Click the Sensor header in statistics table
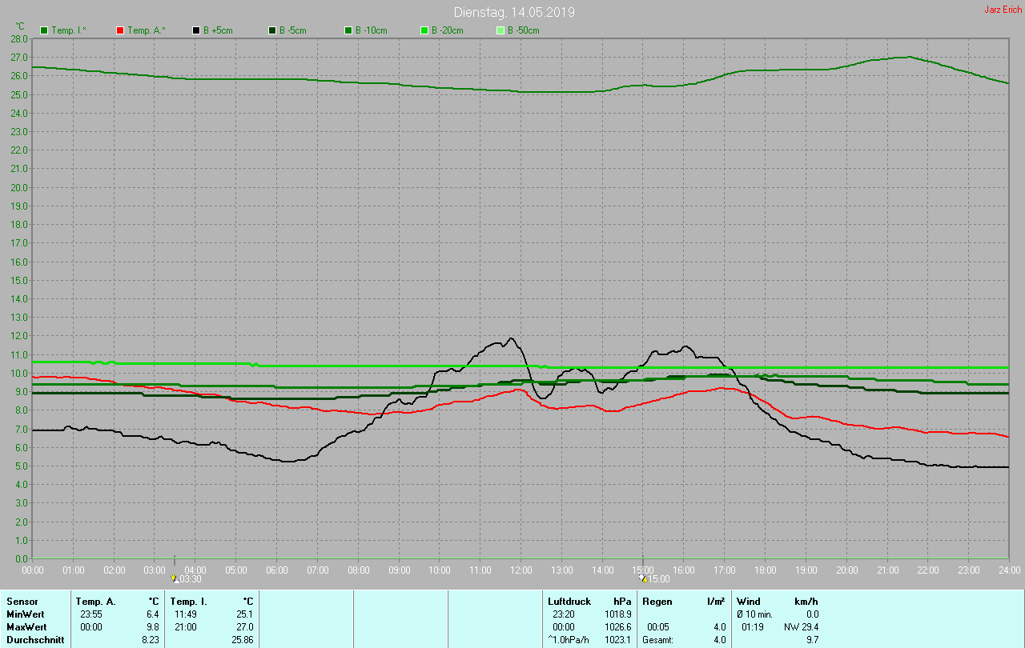Viewport: 1025px width, 648px height. 22,601
